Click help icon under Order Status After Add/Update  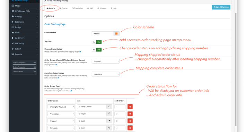point(56,65)
